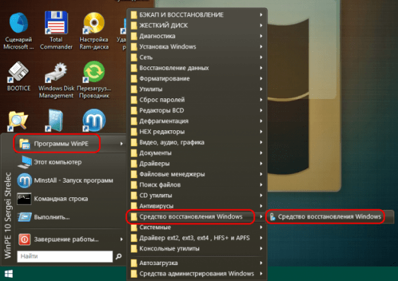Launch Средство восстановления Windows from the flyout
The image size is (398, 281).
[330, 217]
